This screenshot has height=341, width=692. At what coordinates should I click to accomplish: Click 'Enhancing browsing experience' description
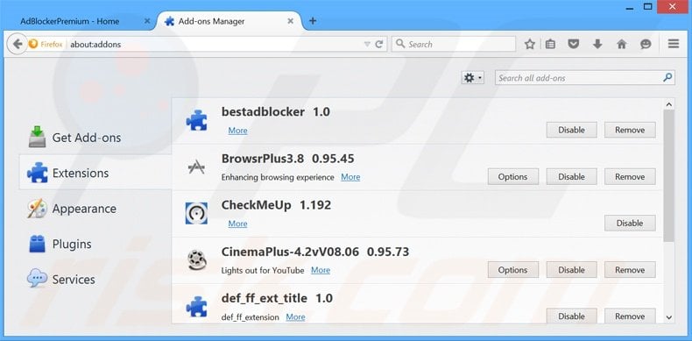[278, 177]
